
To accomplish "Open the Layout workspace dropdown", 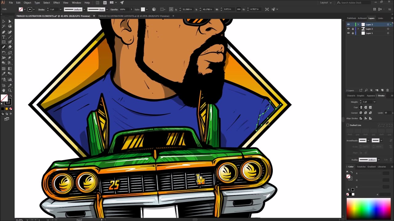I will pos(326,2).
